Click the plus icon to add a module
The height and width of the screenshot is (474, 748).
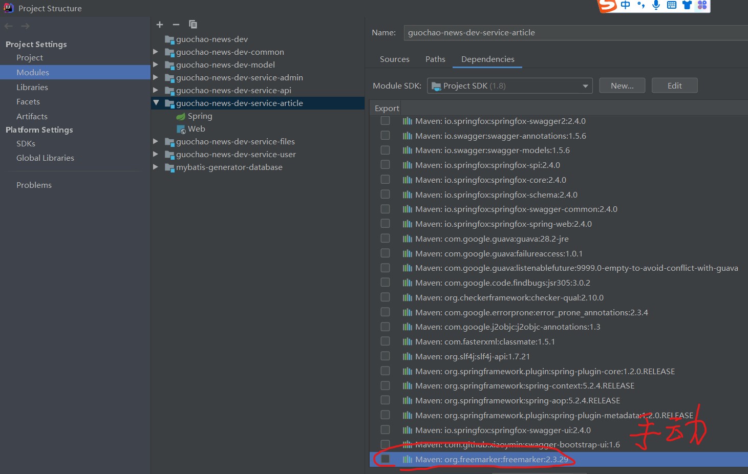point(160,25)
